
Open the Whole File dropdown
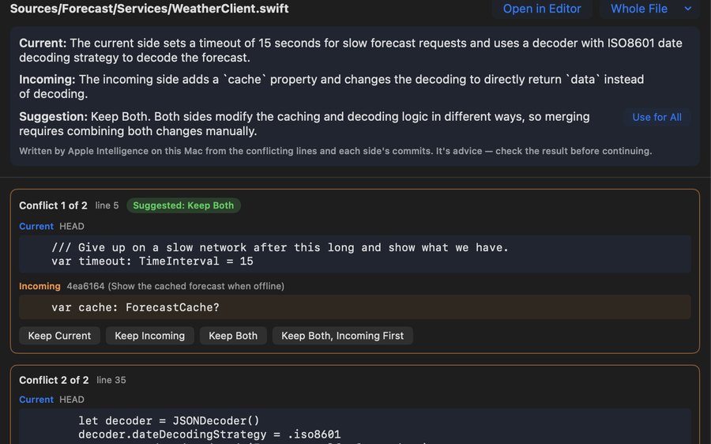pyautogui.click(x=650, y=9)
